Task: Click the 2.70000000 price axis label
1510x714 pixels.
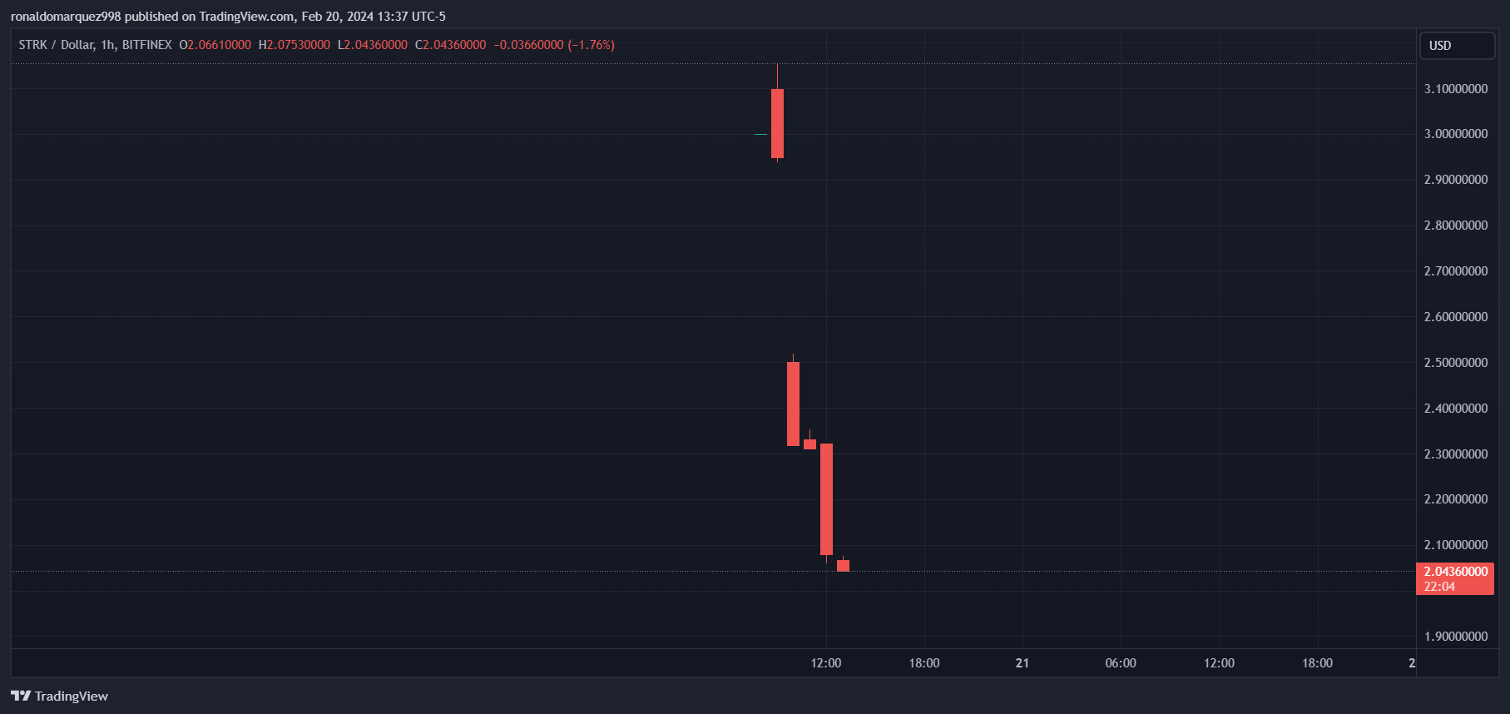Action: pos(1456,271)
